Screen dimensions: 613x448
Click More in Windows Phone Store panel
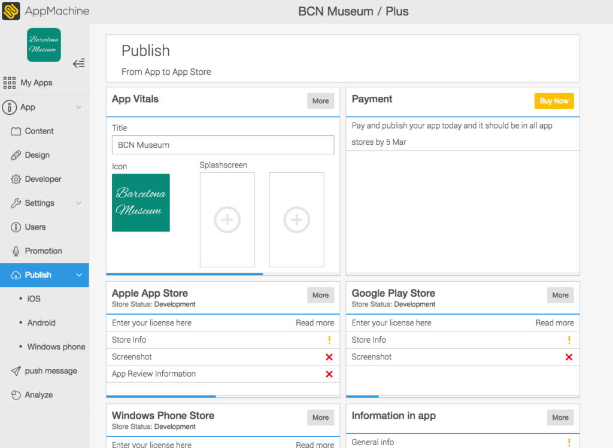coord(321,417)
